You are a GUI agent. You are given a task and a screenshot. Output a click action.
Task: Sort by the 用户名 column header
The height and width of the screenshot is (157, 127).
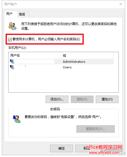35,55
